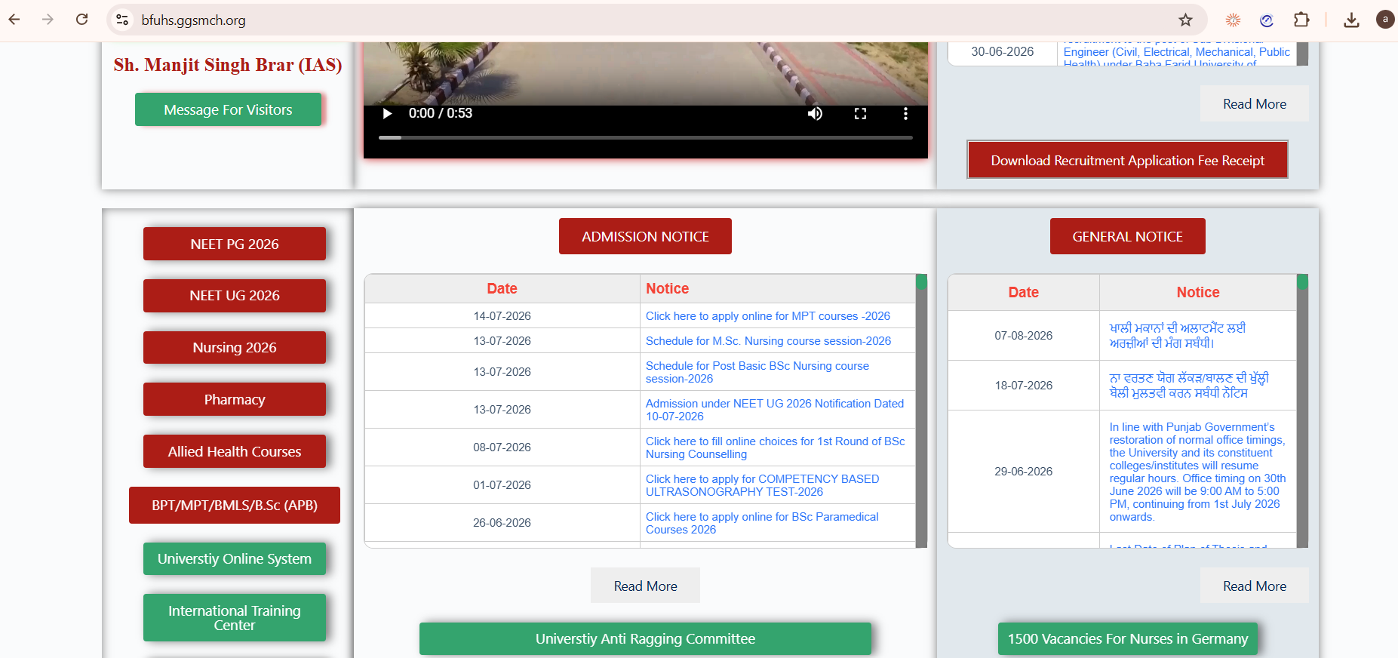The height and width of the screenshot is (658, 1398).
Task: Select the 08-07-2026 date cell
Action: click(502, 447)
